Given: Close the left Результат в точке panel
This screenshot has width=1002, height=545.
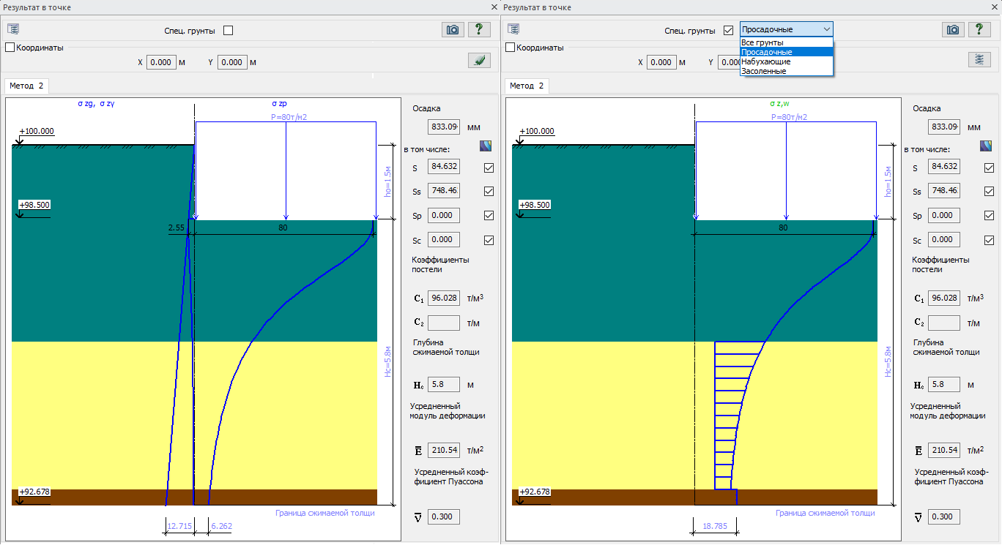Looking at the screenshot, I should click(494, 7).
